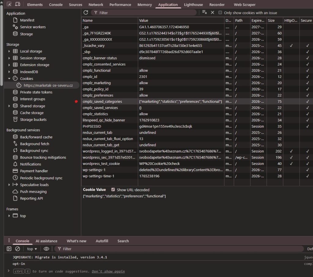
Task: Toggle the device toolbar icon
Action: tap(18, 4)
